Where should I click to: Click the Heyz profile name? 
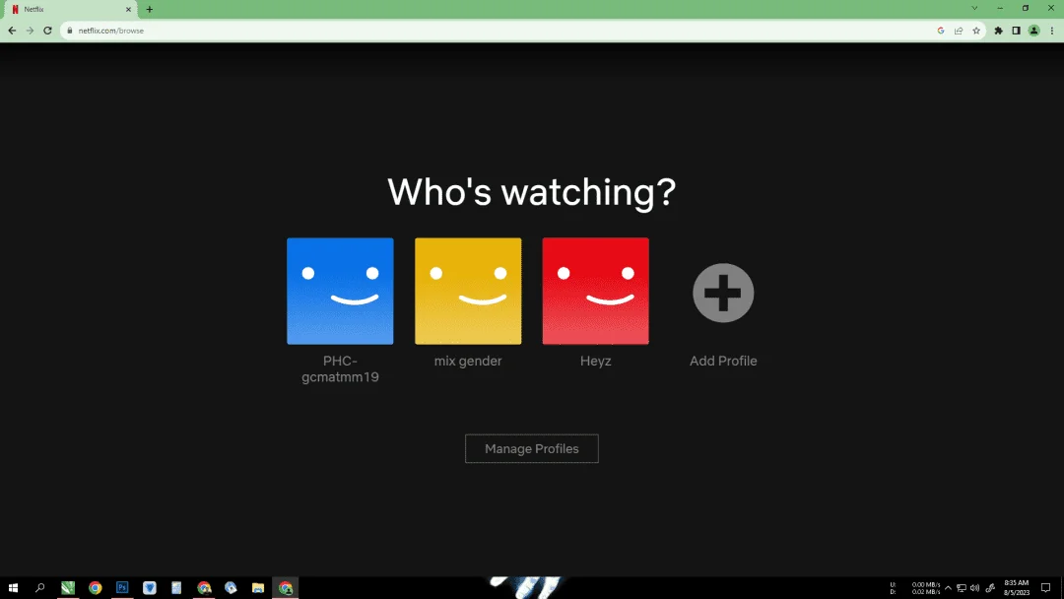pos(596,361)
